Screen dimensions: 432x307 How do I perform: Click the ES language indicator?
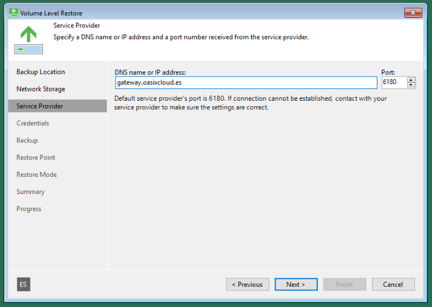(23, 284)
